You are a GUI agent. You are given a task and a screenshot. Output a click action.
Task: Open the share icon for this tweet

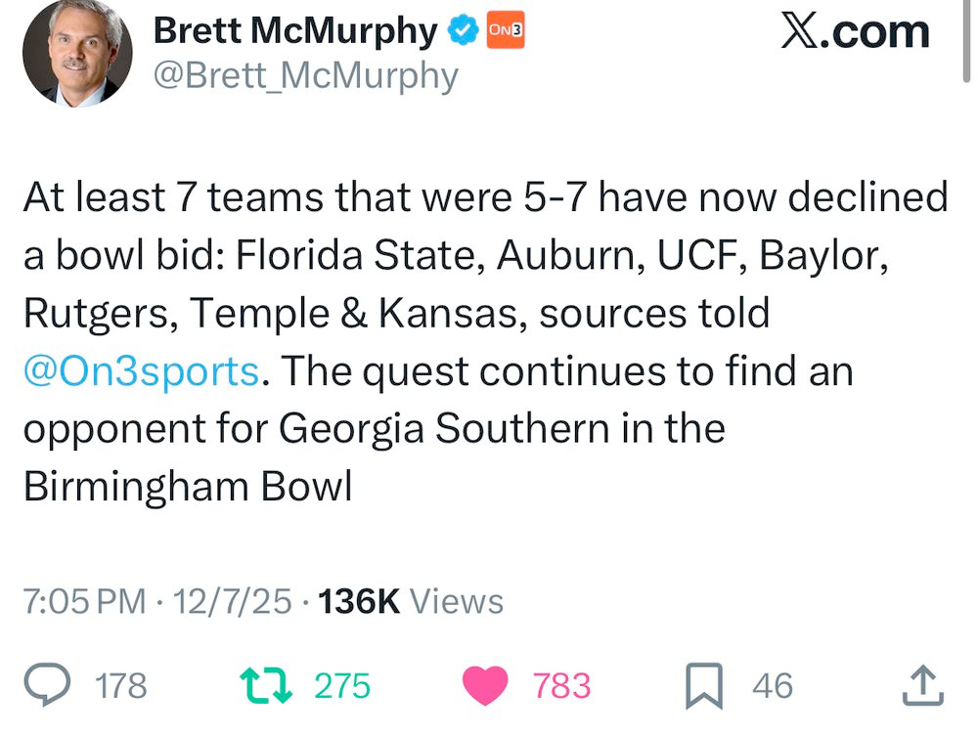(x=921, y=684)
